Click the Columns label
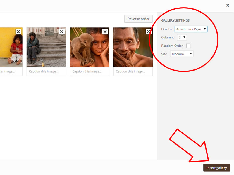The width and height of the screenshot is (234, 175). click(168, 38)
